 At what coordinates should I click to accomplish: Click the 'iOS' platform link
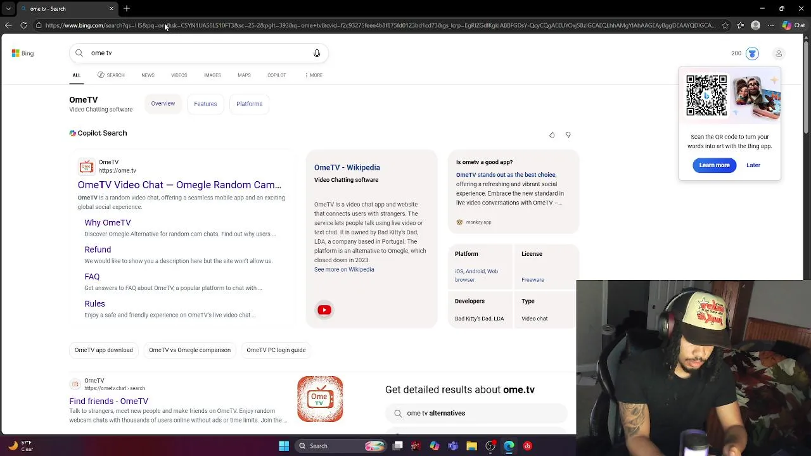pos(459,271)
